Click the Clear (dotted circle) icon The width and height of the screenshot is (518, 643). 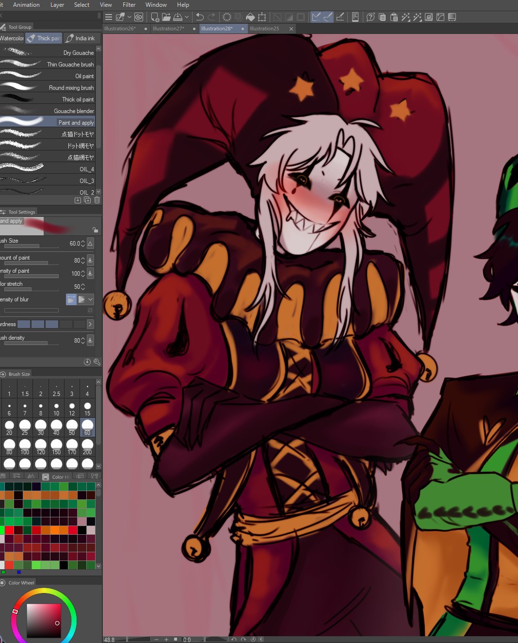[227, 17]
